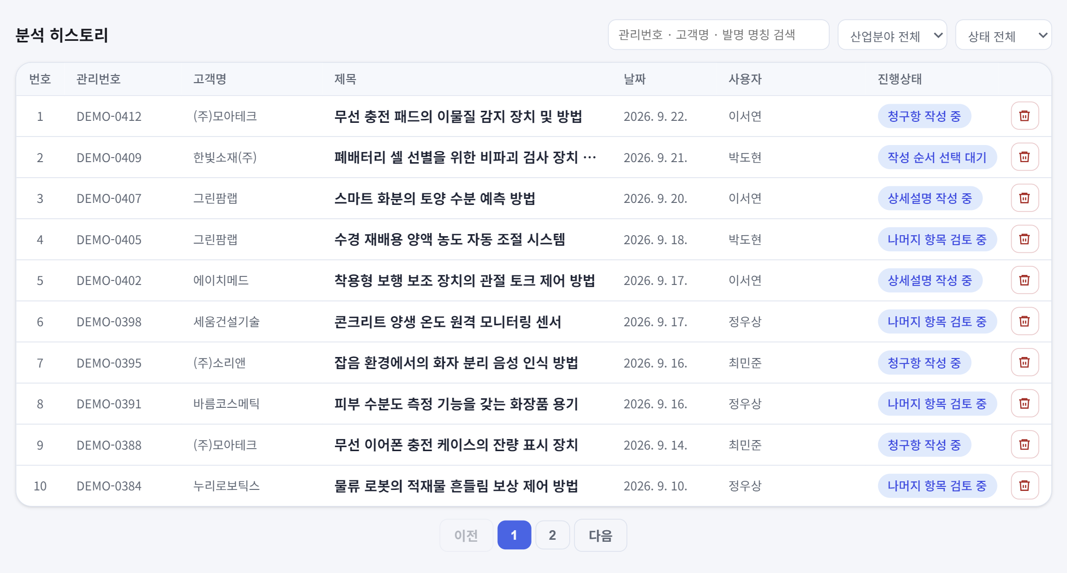Click the 날짜 column header
The height and width of the screenshot is (573, 1067).
point(634,79)
